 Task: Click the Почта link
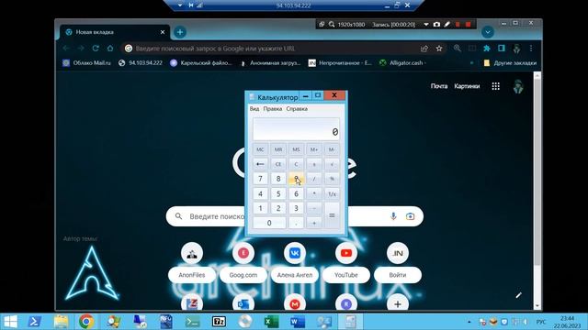click(439, 86)
